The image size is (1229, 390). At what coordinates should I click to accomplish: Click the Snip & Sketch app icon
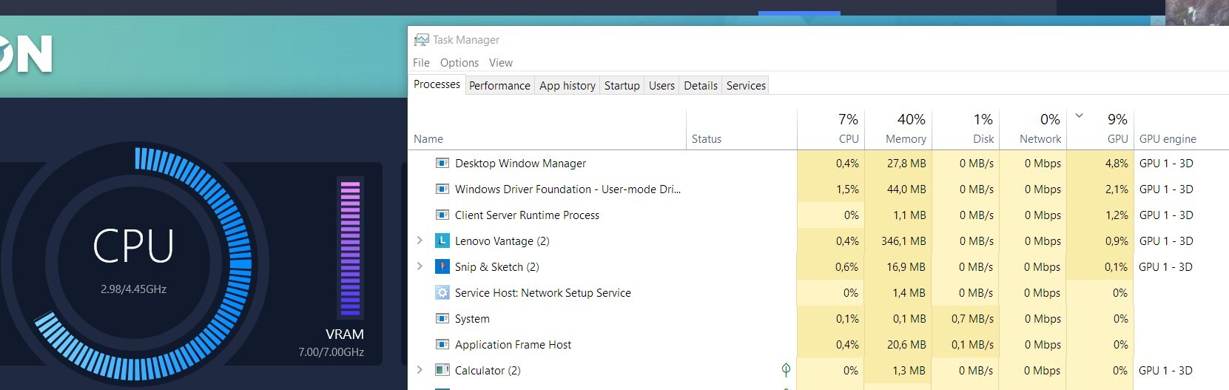tap(442, 266)
